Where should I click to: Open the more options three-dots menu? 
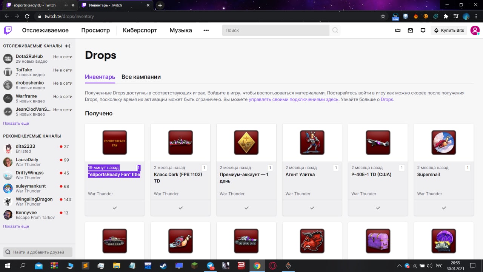pos(206,30)
